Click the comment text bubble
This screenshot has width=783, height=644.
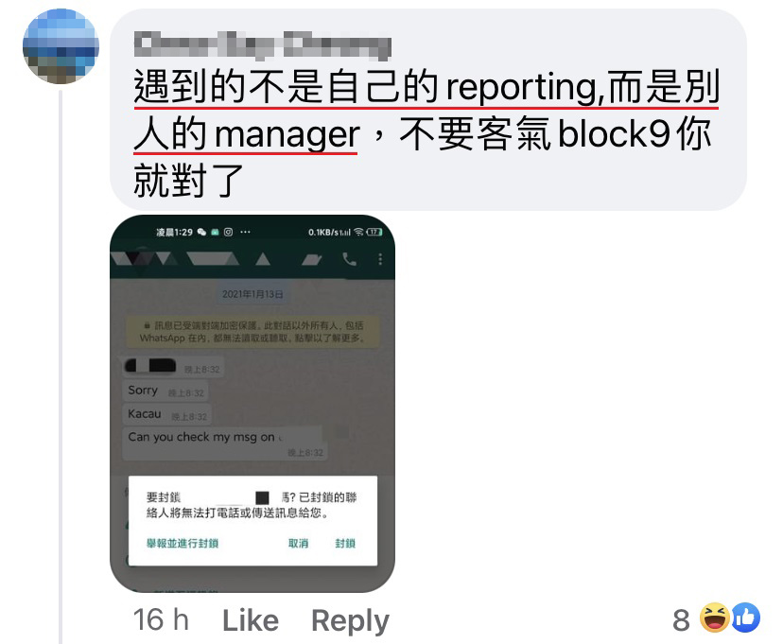tap(428, 110)
